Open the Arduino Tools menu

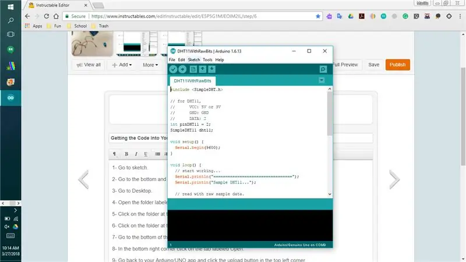point(207,60)
